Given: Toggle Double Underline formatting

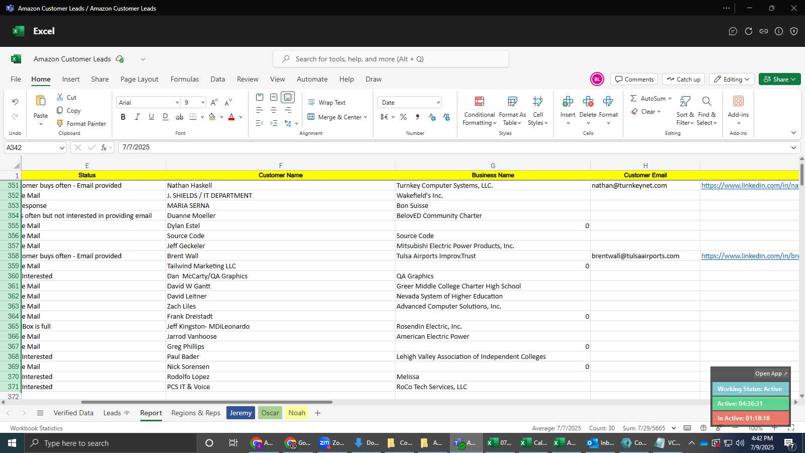Looking at the screenshot, I should point(165,117).
